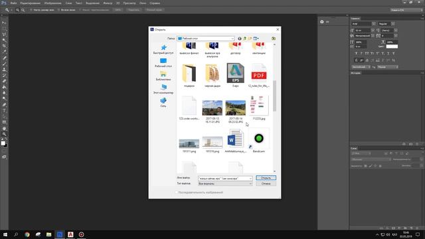Open the Edit (Редактирование) menu
425x239 pixels.
click(x=31, y=3)
